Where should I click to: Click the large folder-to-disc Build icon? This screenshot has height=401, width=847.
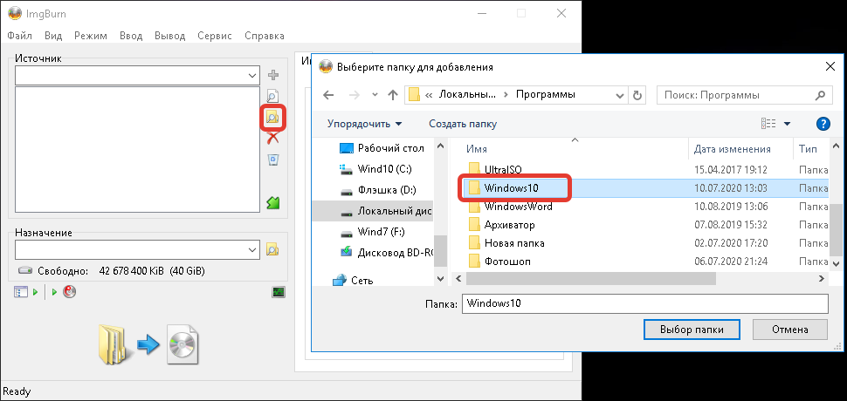click(149, 343)
